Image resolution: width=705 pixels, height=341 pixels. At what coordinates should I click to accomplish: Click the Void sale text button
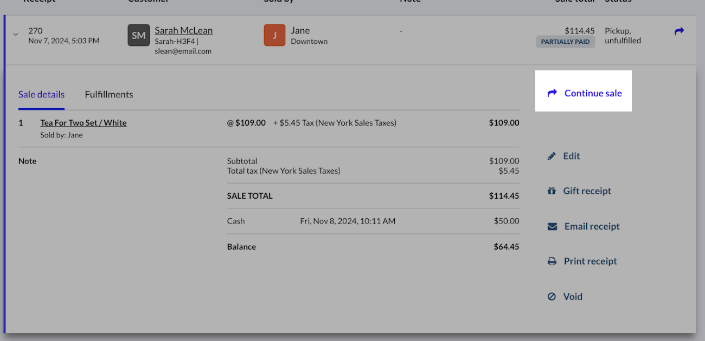(573, 297)
